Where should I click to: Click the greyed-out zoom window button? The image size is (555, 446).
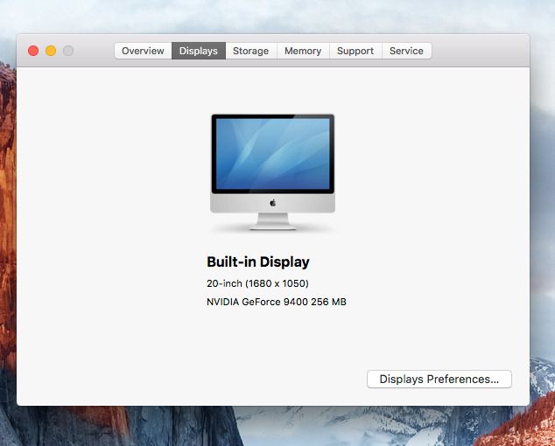tap(68, 51)
